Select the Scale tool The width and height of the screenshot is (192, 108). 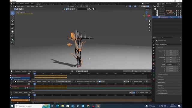pos(13,28)
